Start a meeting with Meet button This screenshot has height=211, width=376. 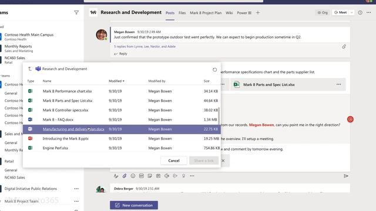coord(341,12)
